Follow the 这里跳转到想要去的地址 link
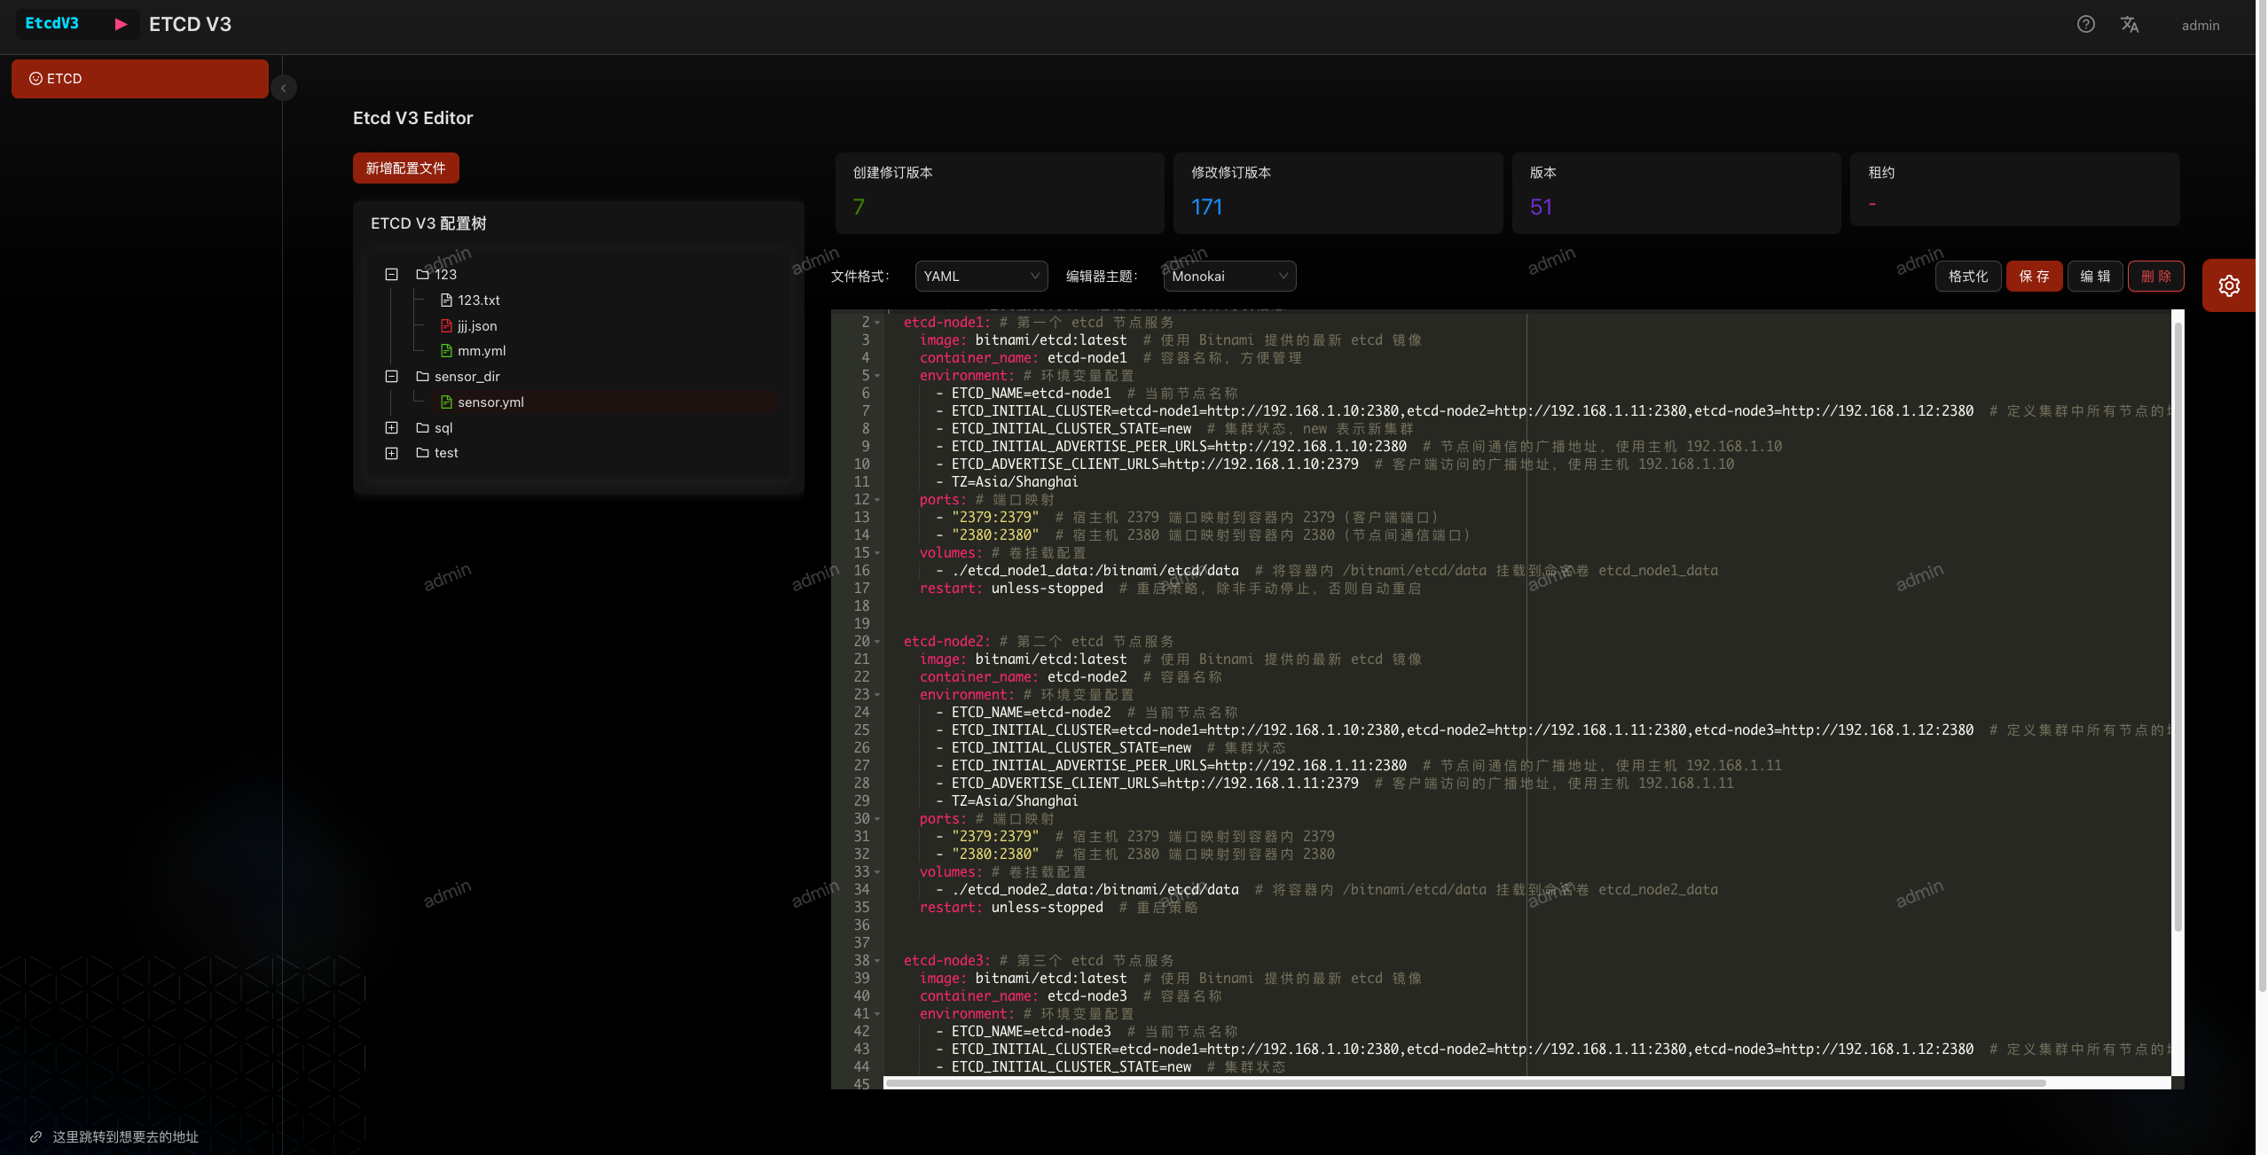 tap(125, 1137)
